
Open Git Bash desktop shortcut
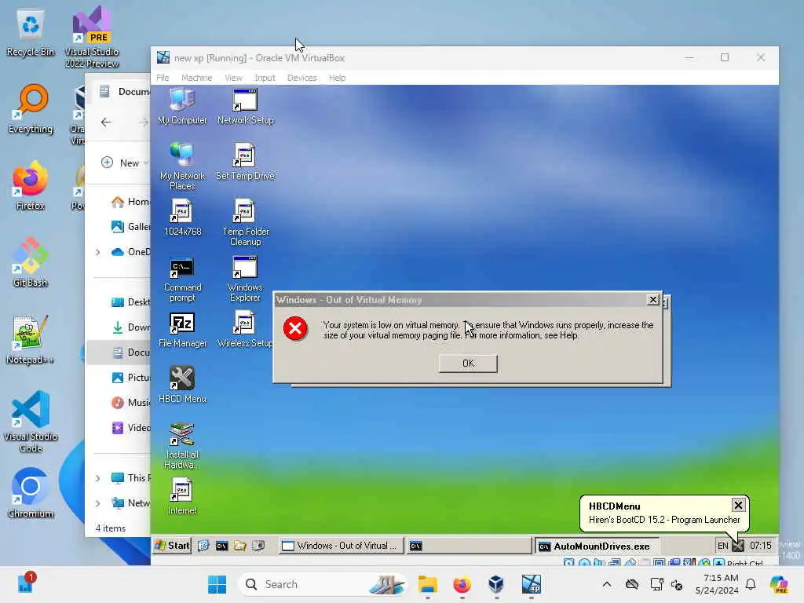point(31,262)
